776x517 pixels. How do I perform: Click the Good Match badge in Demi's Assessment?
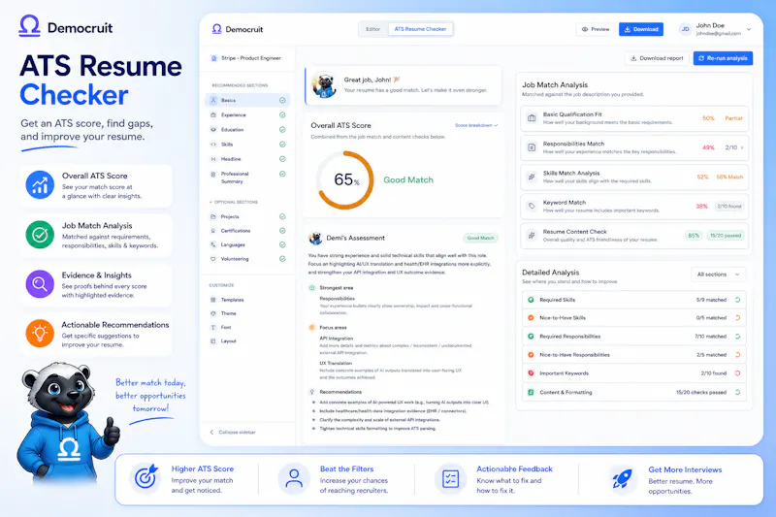[x=480, y=238]
